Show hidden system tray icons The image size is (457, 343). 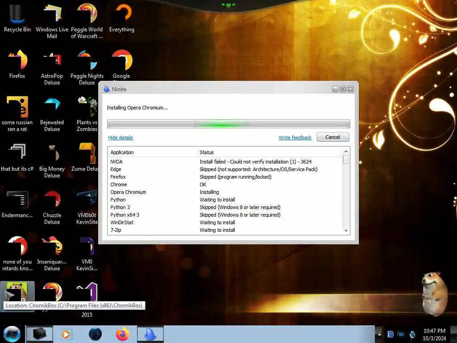point(379,334)
